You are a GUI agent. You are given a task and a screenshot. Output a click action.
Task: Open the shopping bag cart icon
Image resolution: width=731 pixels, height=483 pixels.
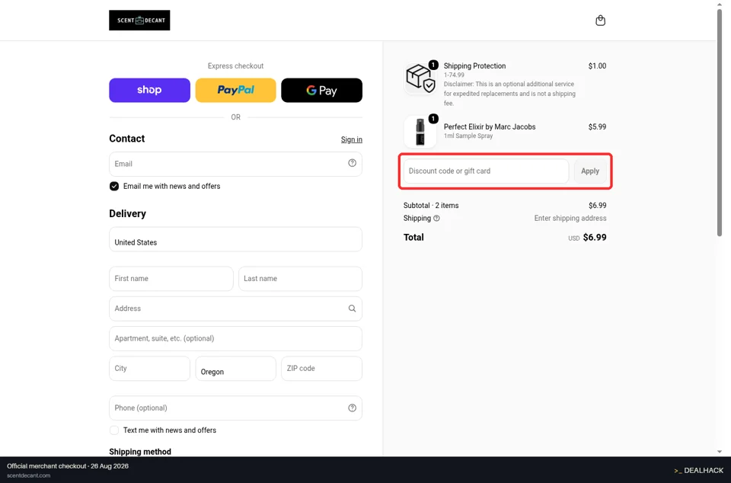coord(601,21)
